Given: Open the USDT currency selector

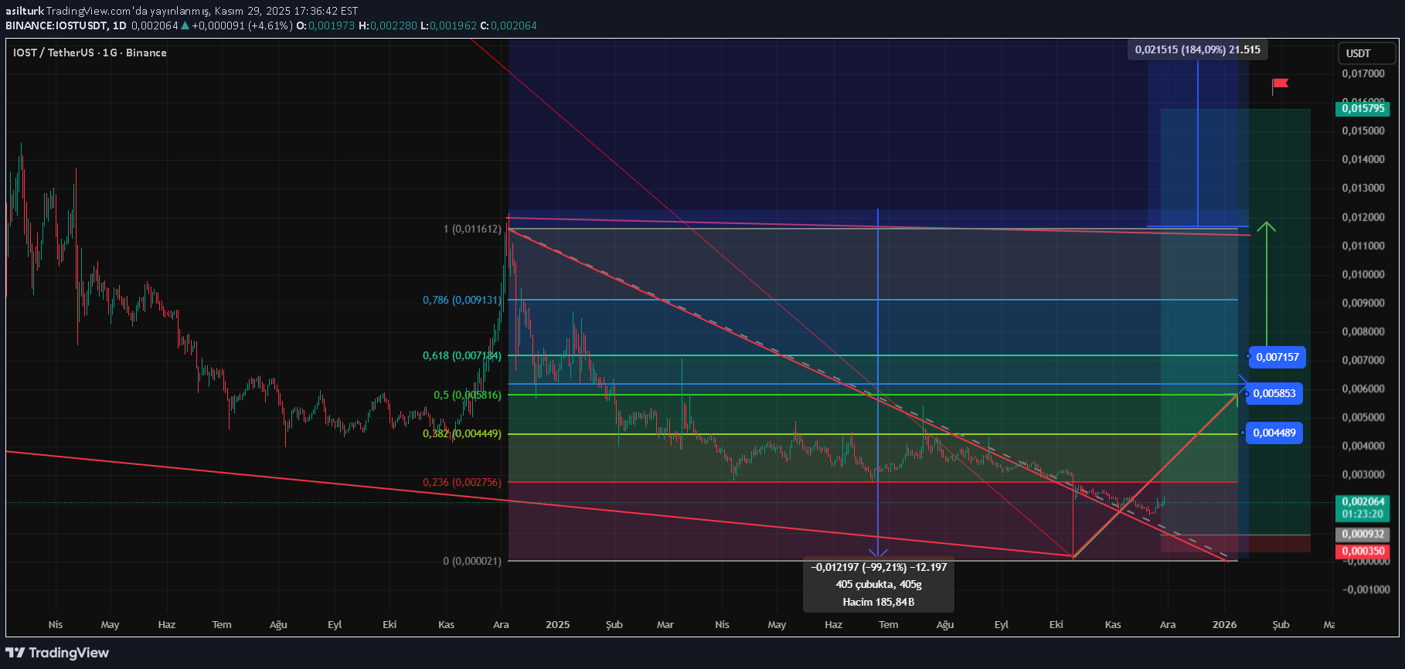Looking at the screenshot, I should coord(1366,53).
